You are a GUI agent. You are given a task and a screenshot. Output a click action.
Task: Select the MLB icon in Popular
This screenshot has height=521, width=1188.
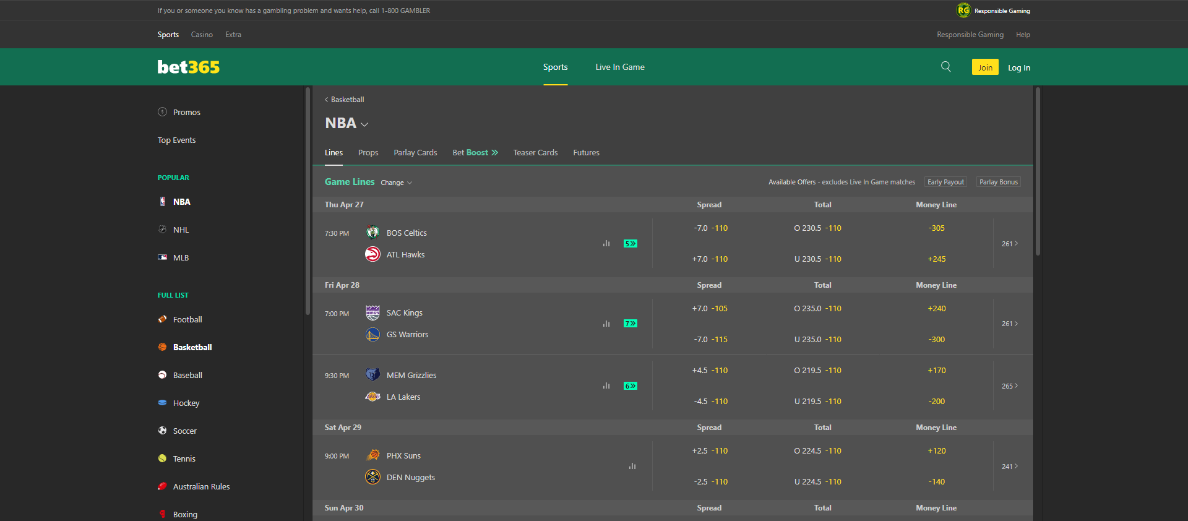click(162, 257)
